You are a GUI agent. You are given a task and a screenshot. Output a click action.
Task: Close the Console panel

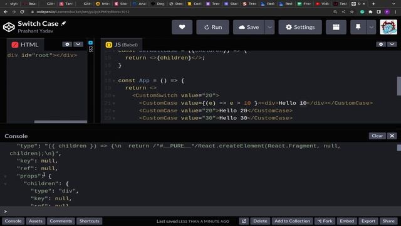(x=392, y=136)
